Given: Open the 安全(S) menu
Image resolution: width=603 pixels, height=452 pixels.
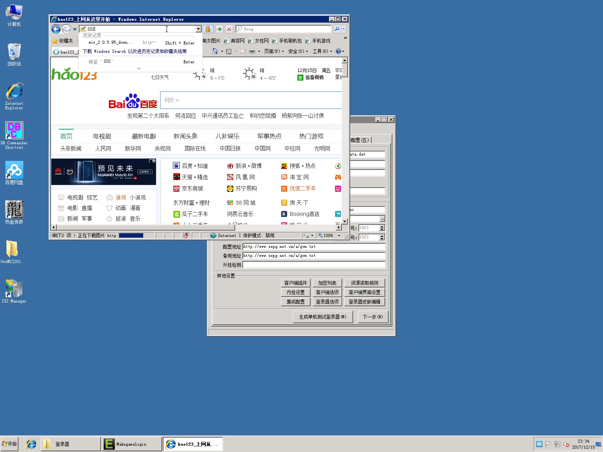Looking at the screenshot, I should (298, 51).
